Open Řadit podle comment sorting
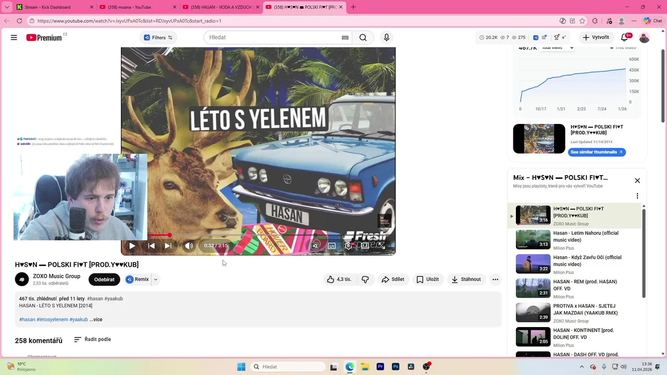667x375 pixels. (92, 339)
